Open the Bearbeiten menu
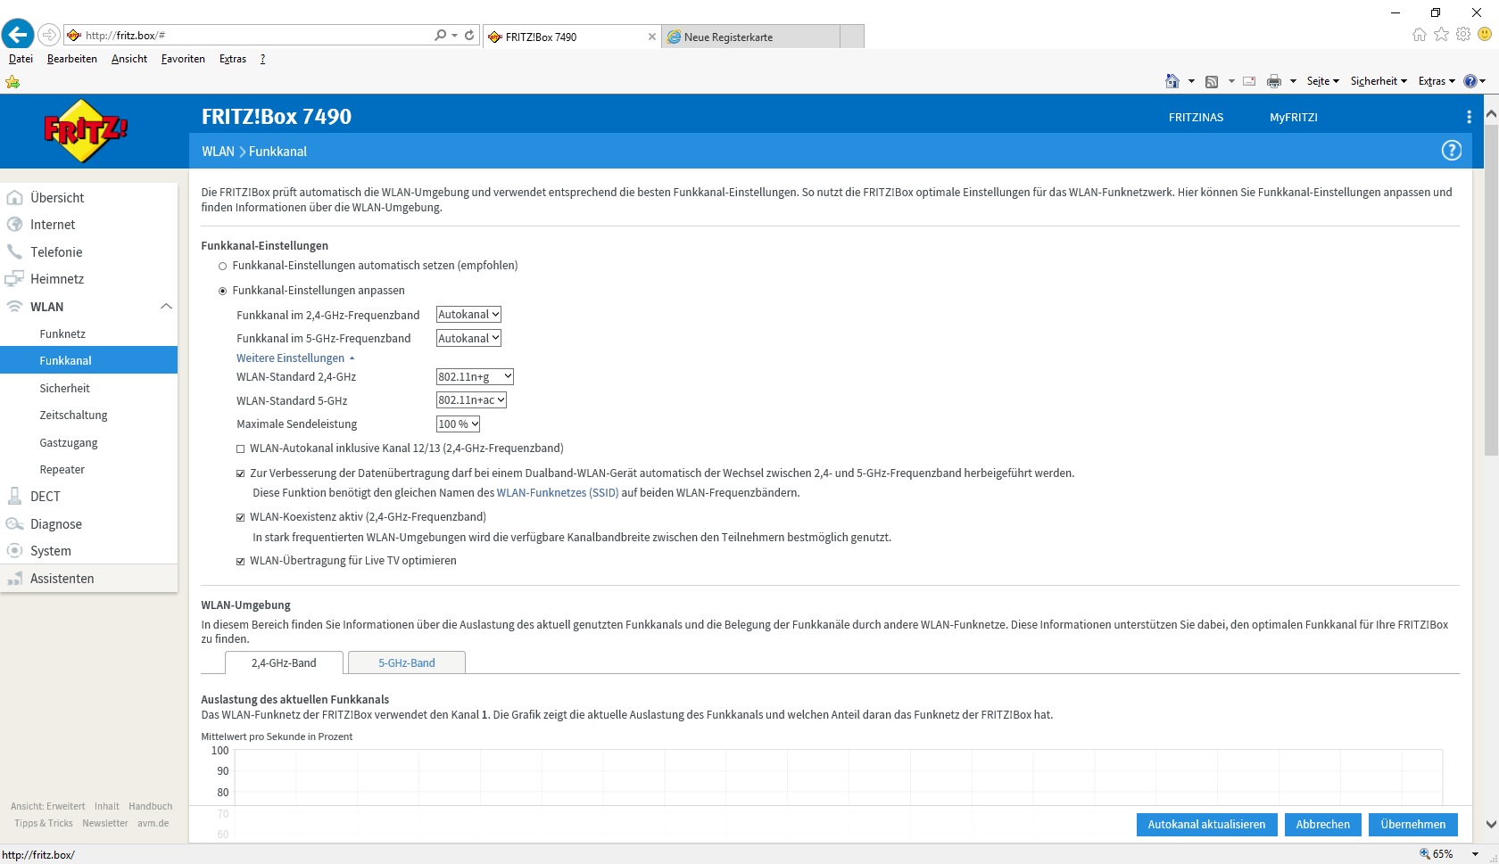Image resolution: width=1499 pixels, height=864 pixels. click(x=72, y=59)
